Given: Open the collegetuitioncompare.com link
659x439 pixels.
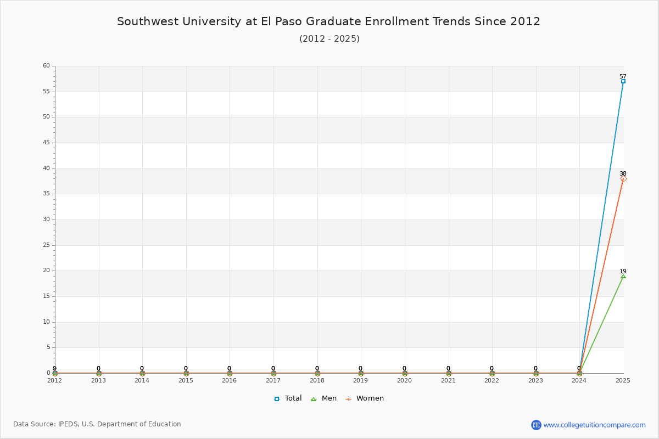Looking at the screenshot, I should 595,425.
